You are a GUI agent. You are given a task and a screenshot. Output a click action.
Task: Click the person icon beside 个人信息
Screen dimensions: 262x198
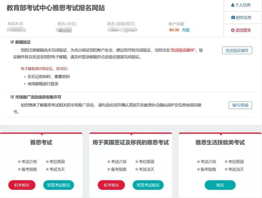click(x=233, y=5)
